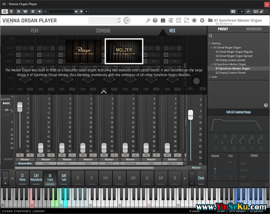Collapse the 01 Great Rieger Organ folder
This screenshot has height=214, width=270.
coord(211,48)
